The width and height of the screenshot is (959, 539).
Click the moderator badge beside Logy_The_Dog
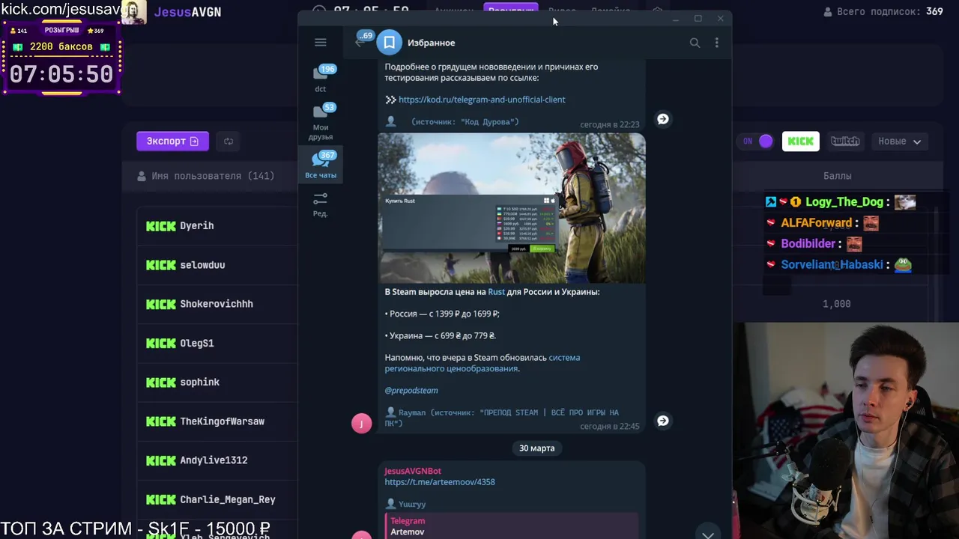point(771,202)
